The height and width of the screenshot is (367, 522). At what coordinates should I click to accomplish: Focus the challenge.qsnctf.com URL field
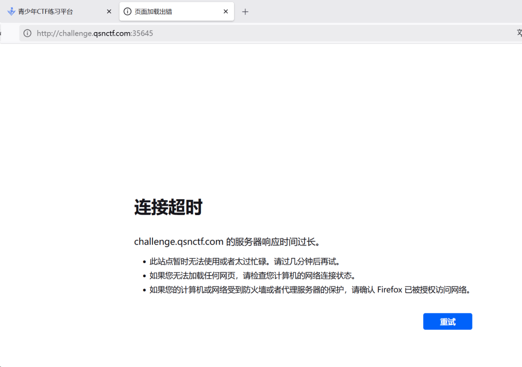click(255, 33)
